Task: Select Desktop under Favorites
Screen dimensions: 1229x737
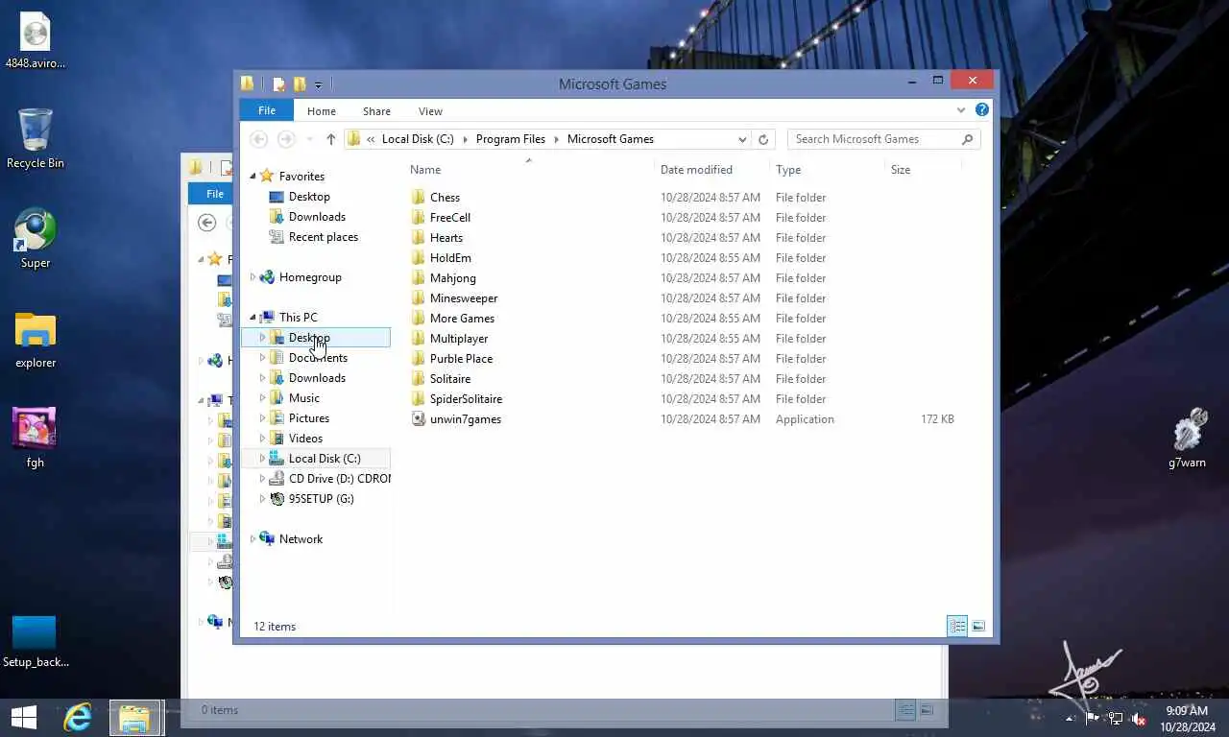Action: click(x=309, y=197)
